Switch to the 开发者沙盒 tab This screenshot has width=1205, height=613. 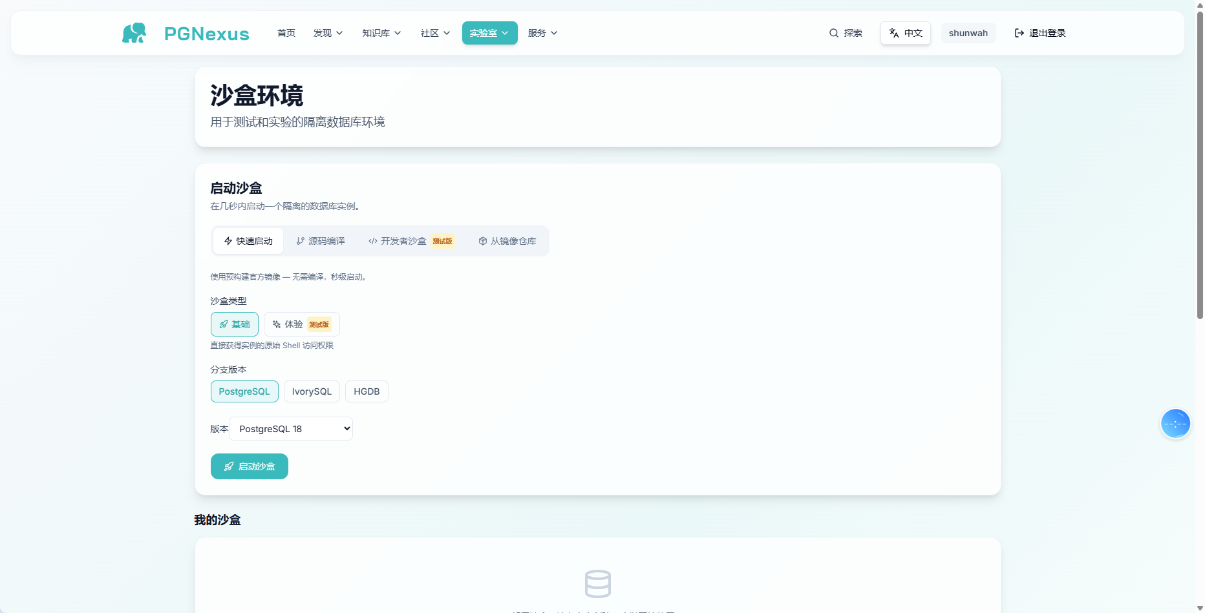coord(411,241)
